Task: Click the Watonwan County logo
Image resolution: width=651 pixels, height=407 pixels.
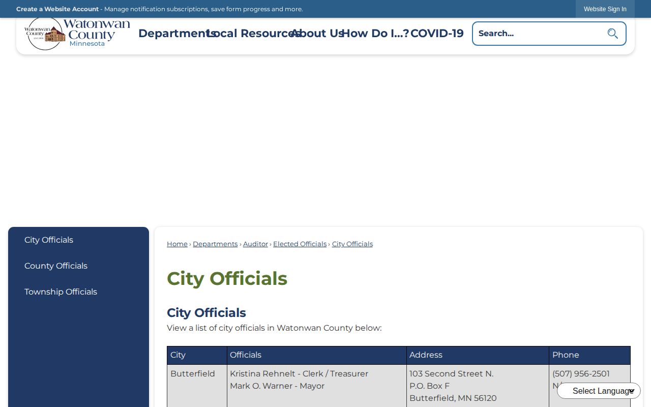Action: [77, 34]
